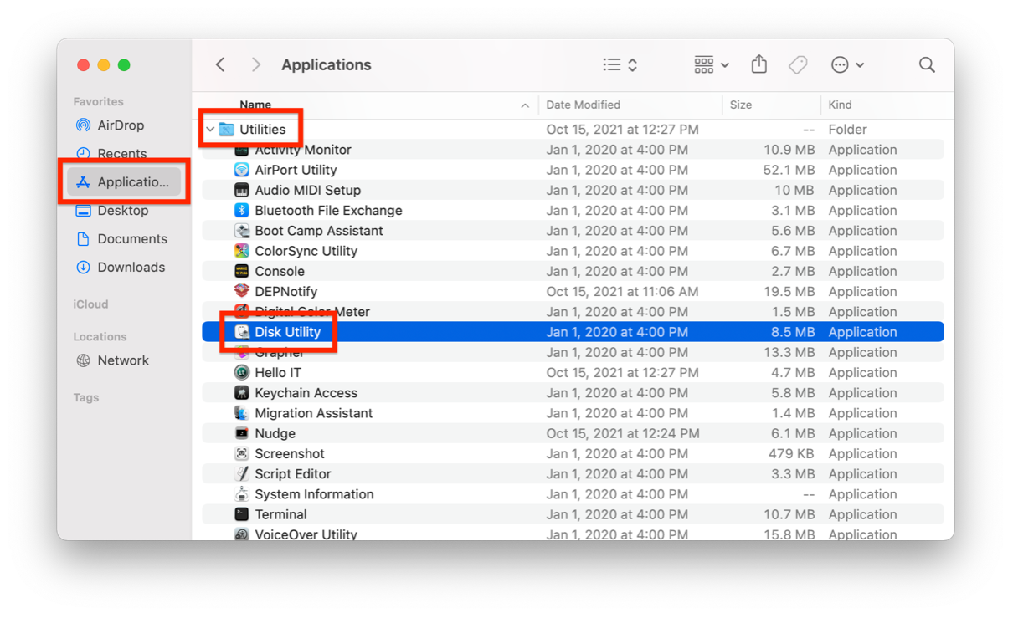Select Network under Locations
Screen dimensions: 1013x618
pyautogui.click(x=122, y=360)
